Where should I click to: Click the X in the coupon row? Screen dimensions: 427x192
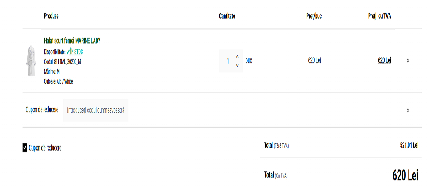tap(408, 111)
